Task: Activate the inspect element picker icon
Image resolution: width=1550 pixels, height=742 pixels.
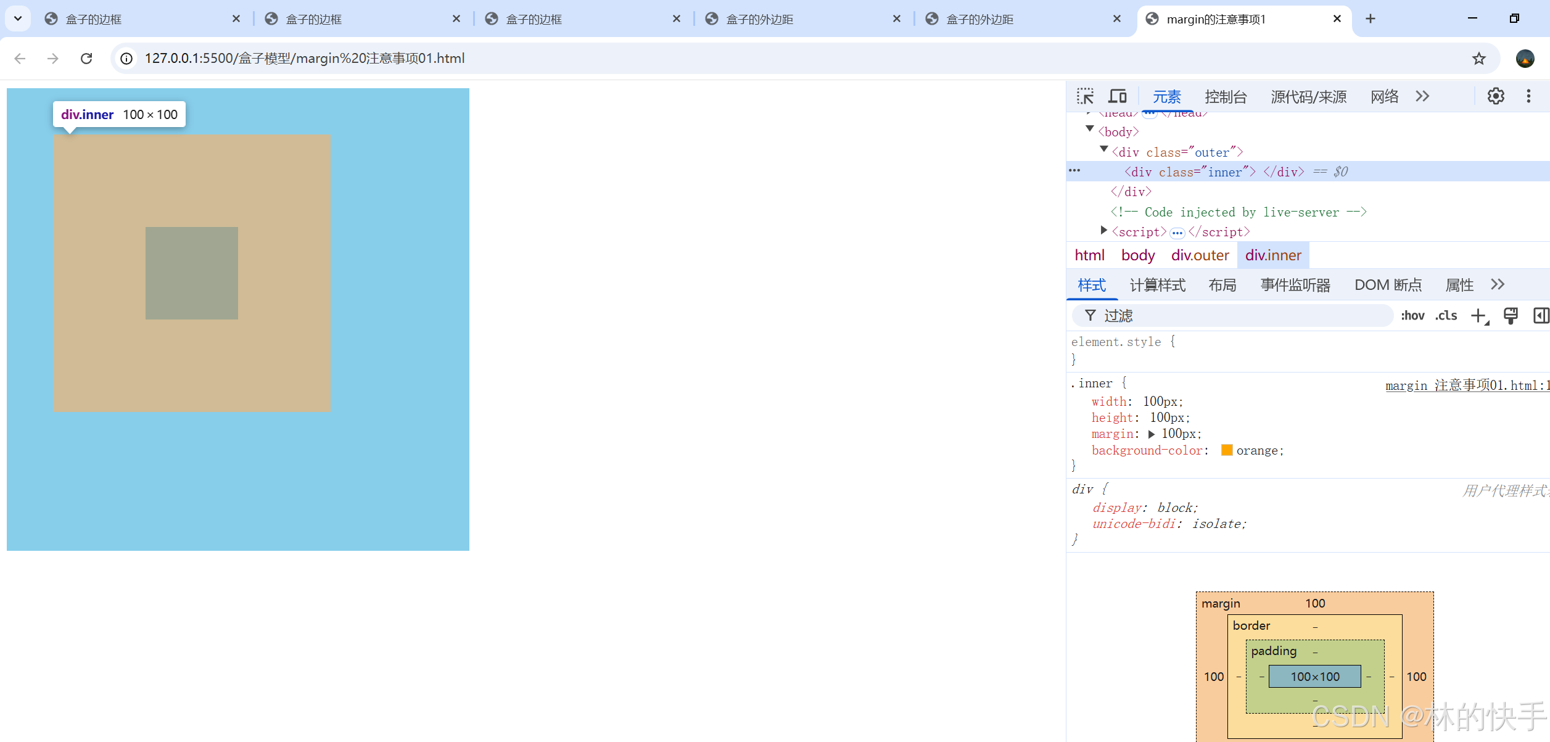Action: click(1085, 96)
